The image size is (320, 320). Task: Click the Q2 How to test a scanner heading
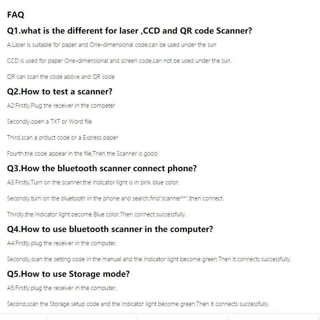pyautogui.click(x=60, y=92)
